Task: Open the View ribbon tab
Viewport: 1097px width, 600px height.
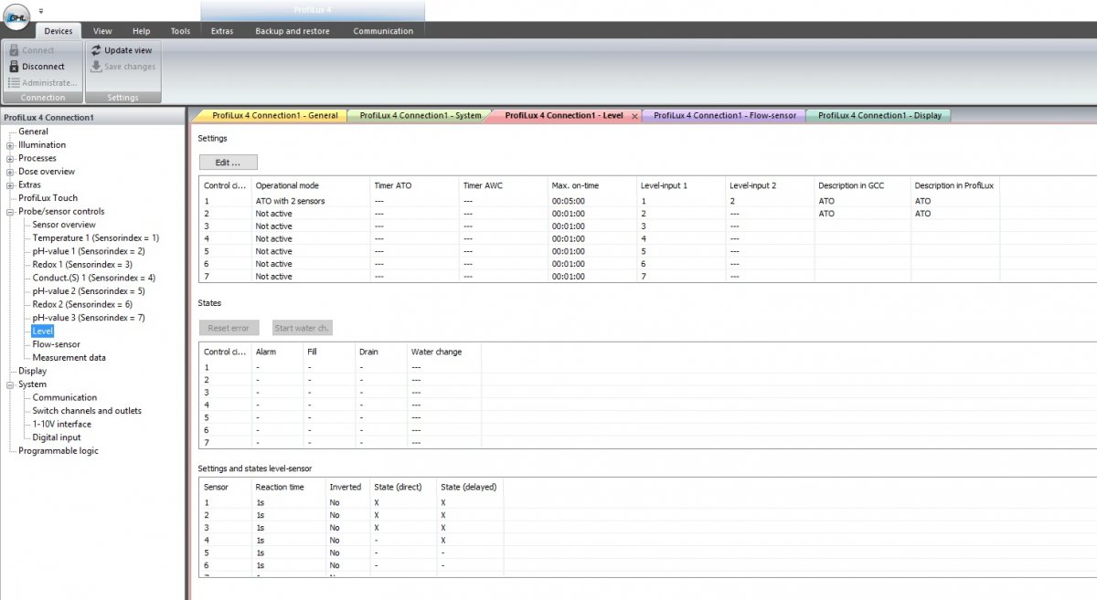Action: [102, 31]
